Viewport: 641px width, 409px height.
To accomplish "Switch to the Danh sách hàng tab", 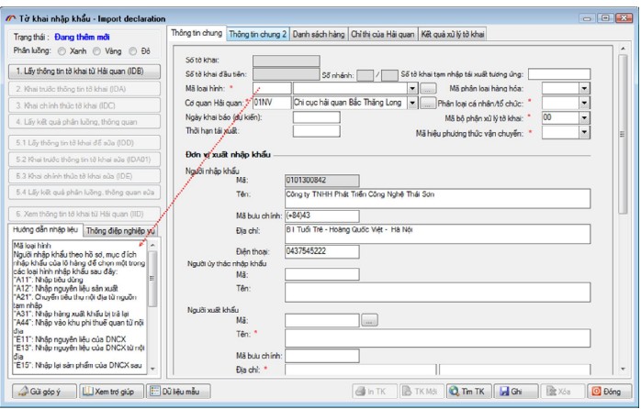I will pyautogui.click(x=318, y=34).
